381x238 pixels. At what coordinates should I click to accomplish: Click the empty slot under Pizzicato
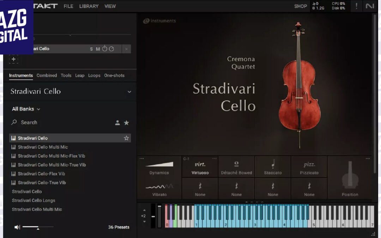click(309, 189)
